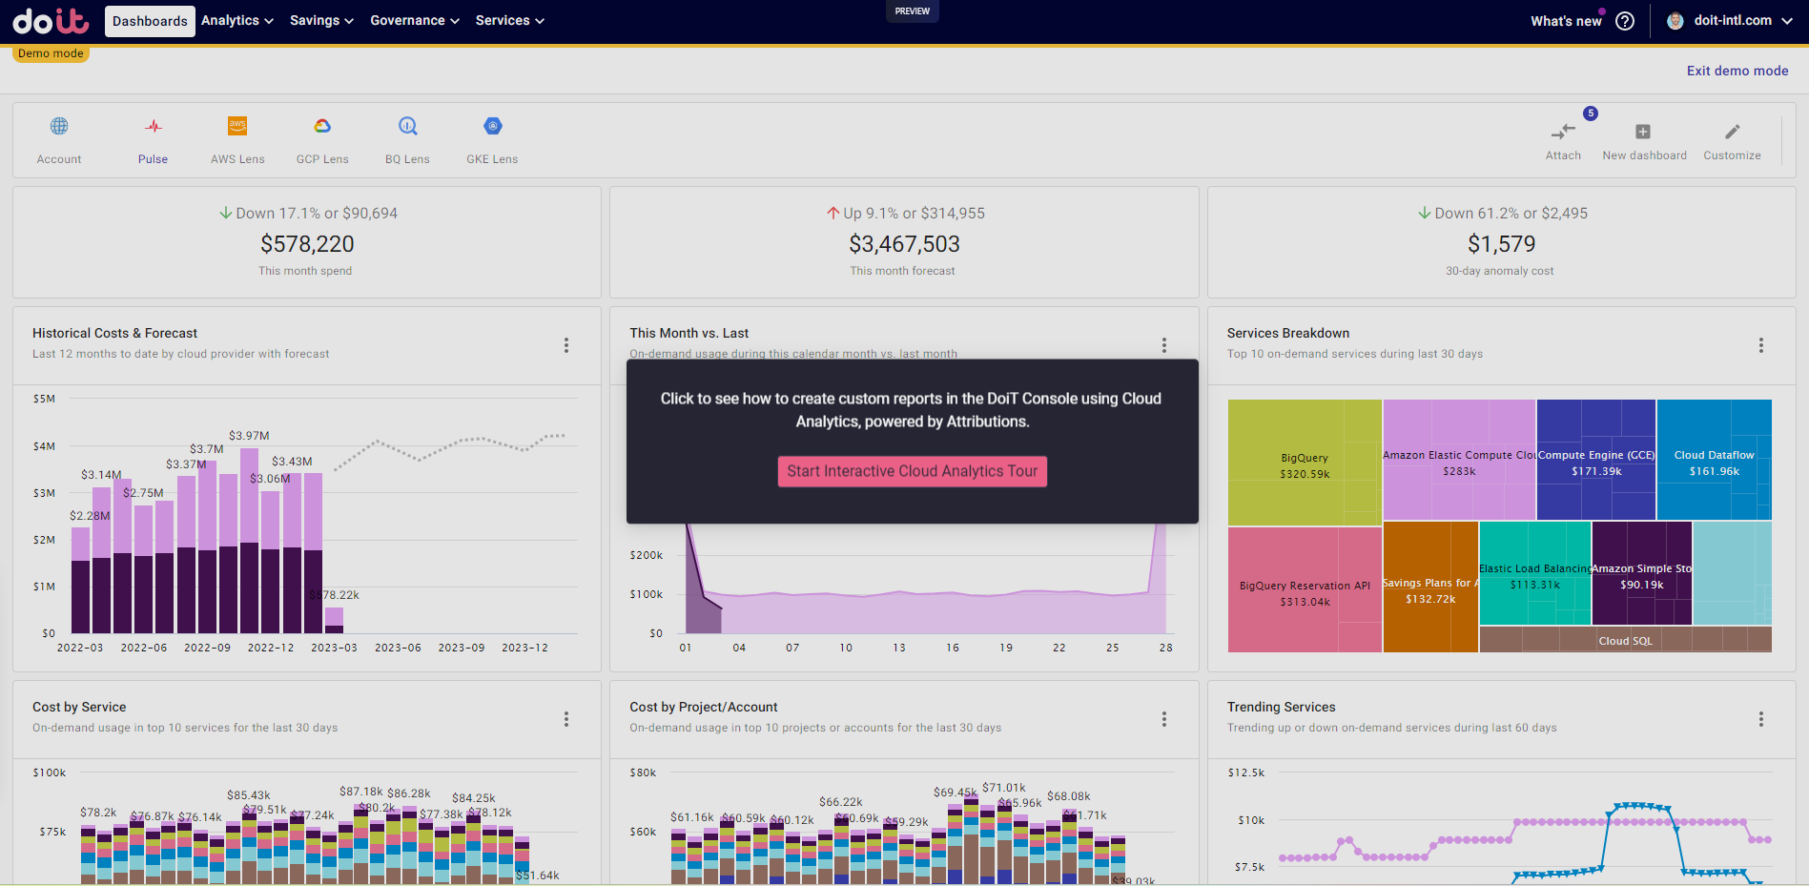Viewport: 1809px width, 886px height.
Task: Click the Cost by Project/Account title
Action: [704, 707]
